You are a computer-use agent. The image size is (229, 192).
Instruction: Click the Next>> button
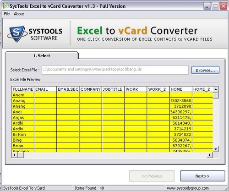[202, 176]
